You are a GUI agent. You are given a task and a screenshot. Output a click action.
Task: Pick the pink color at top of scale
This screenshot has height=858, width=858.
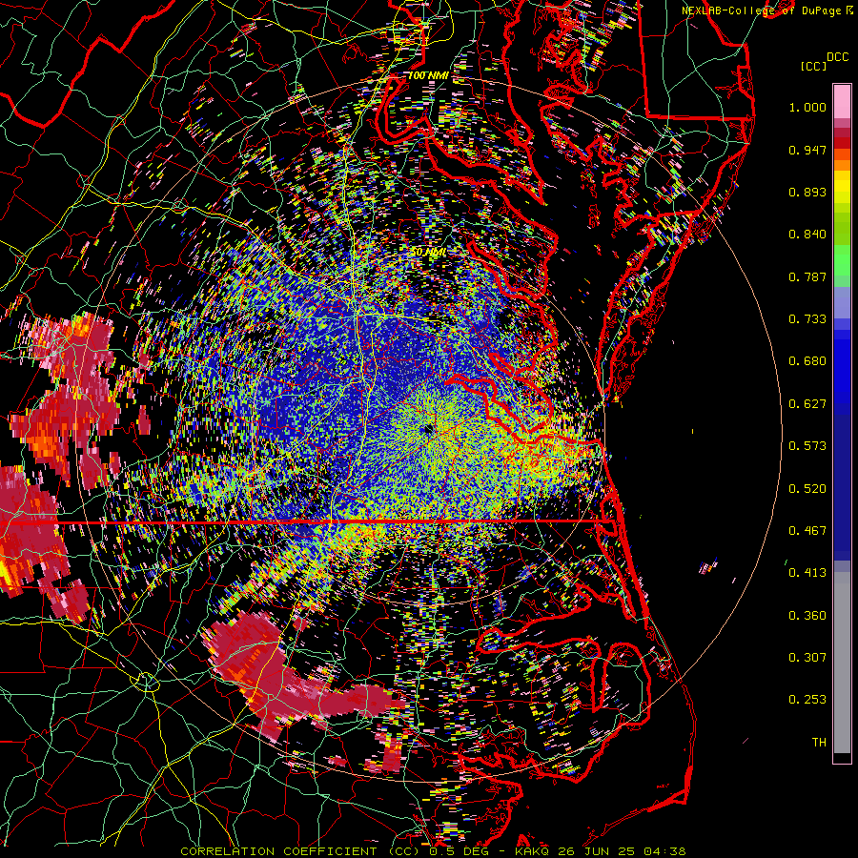click(x=842, y=101)
